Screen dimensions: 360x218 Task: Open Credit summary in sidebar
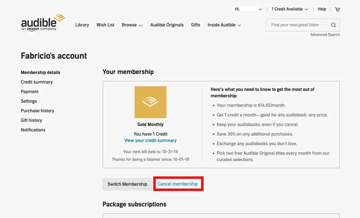tap(36, 82)
